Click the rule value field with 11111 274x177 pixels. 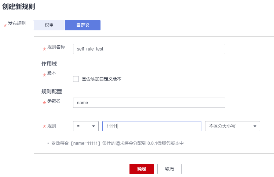click(151, 126)
